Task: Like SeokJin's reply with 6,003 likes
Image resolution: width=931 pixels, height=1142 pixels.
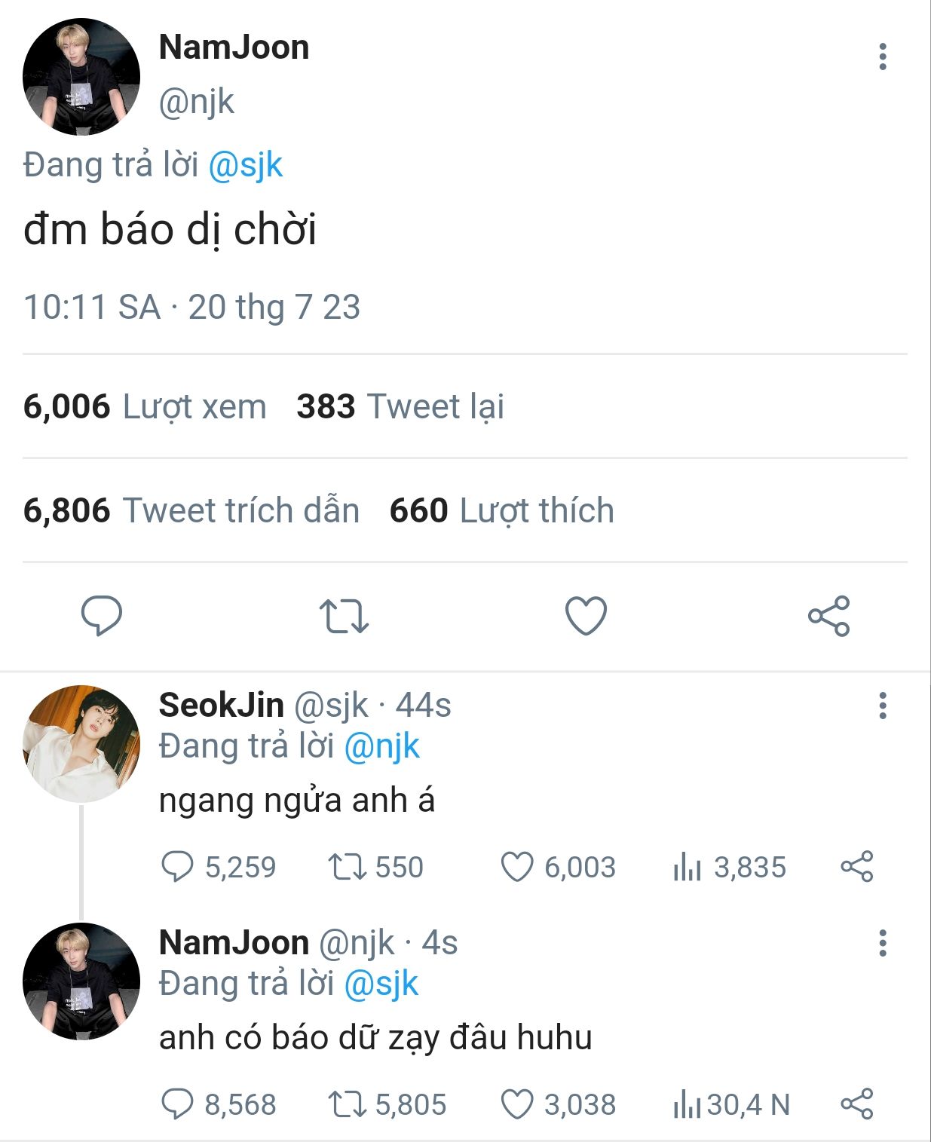Action: coord(559,867)
